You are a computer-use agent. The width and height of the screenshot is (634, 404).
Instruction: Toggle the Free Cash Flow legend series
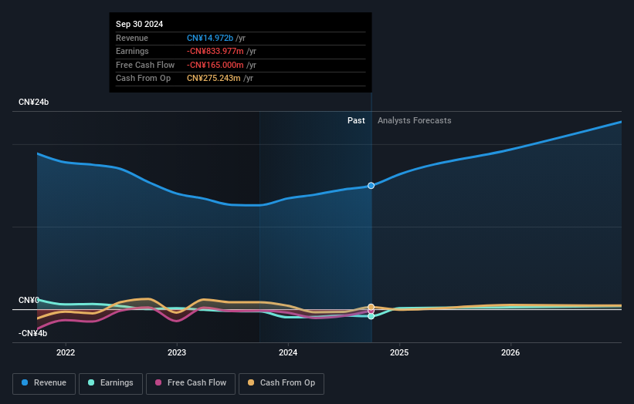(x=191, y=383)
